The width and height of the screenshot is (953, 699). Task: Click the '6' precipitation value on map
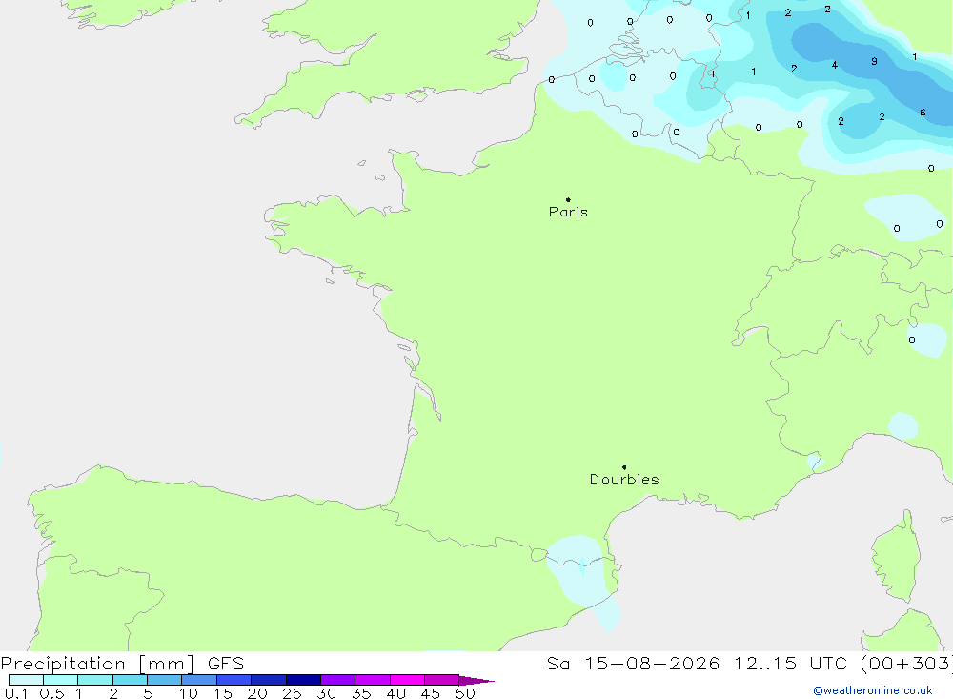click(x=923, y=113)
